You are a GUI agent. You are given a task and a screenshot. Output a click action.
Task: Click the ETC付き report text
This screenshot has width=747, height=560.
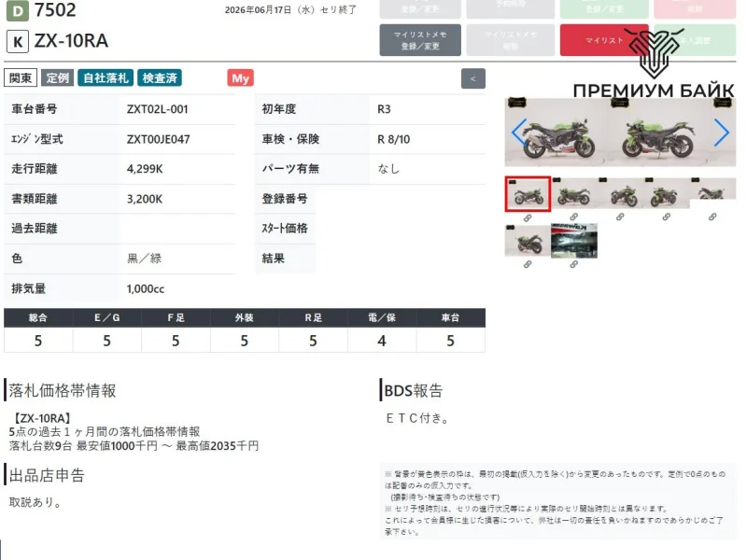[x=417, y=418]
